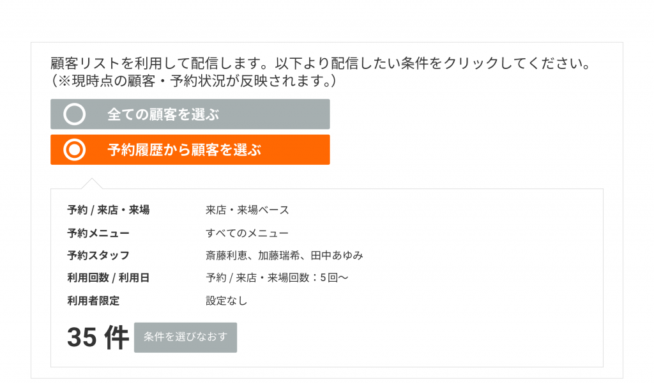Click the 予約メニュー row label
This screenshot has height=384, width=654.
(x=98, y=233)
